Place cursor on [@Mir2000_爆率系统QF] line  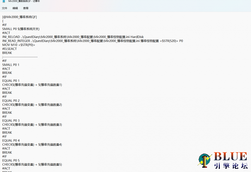click(x=19, y=17)
